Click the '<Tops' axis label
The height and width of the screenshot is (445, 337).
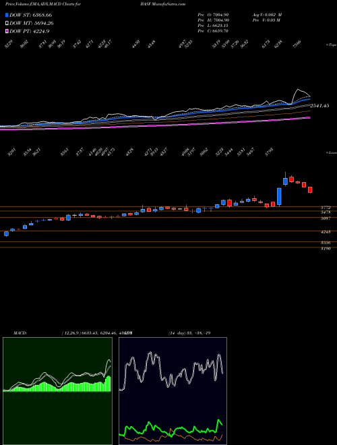pos(331,45)
